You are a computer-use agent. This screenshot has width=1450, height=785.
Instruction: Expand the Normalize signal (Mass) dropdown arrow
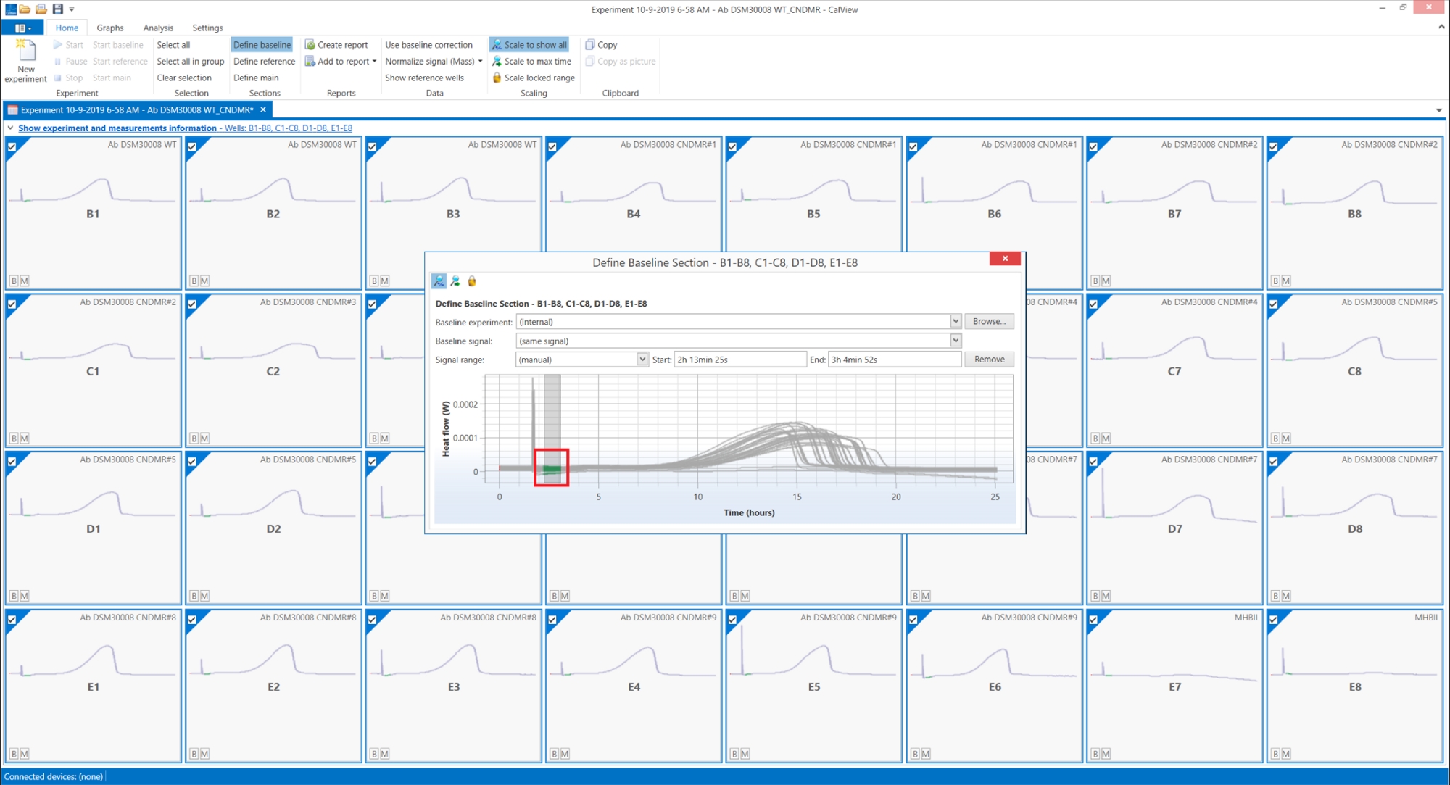pos(480,62)
